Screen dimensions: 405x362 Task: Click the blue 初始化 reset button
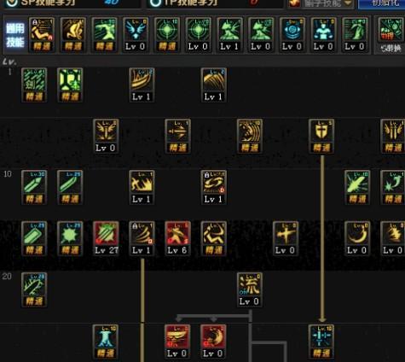pos(381,3)
